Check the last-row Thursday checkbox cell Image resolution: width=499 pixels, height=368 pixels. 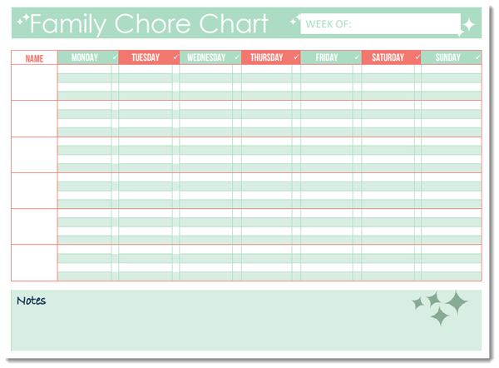[296, 276]
